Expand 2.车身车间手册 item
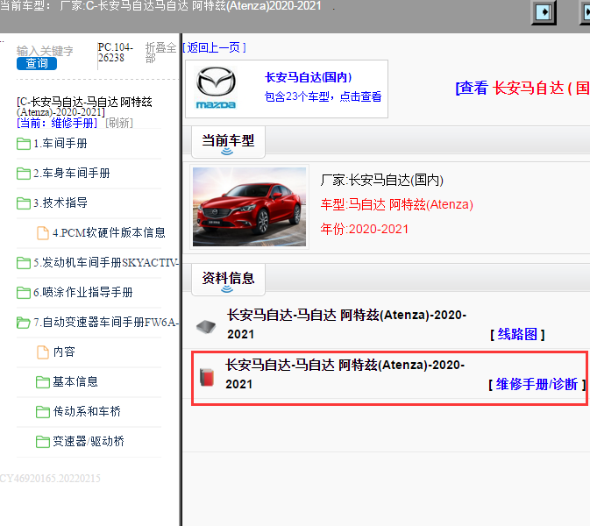The height and width of the screenshot is (526, 590). tap(72, 173)
